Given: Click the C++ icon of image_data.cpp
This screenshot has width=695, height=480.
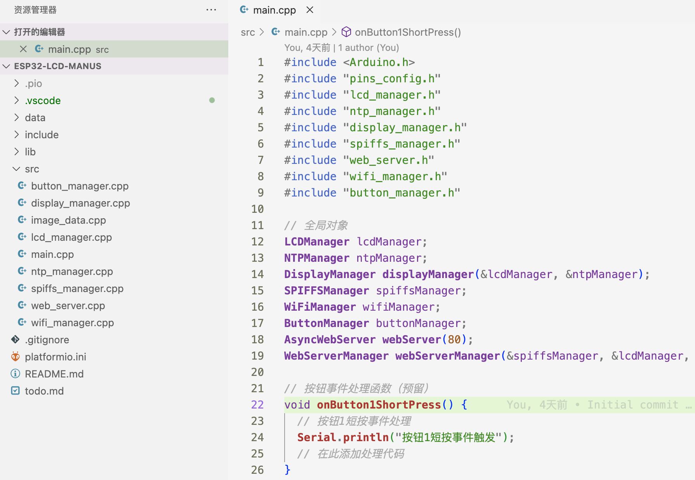Looking at the screenshot, I should coord(23,220).
